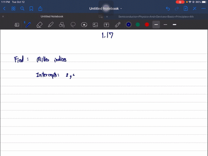Tap the handwritten words Miller indices
The height and width of the screenshot is (156, 208).
(x=52, y=59)
